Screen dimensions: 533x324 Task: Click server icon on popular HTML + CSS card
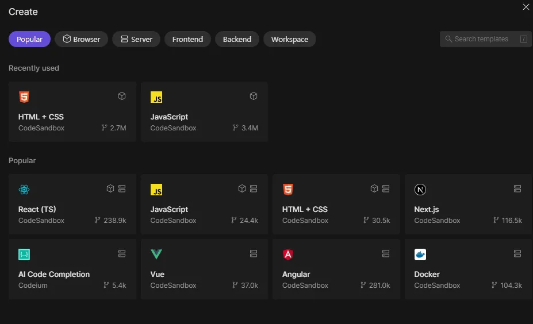[385, 188]
